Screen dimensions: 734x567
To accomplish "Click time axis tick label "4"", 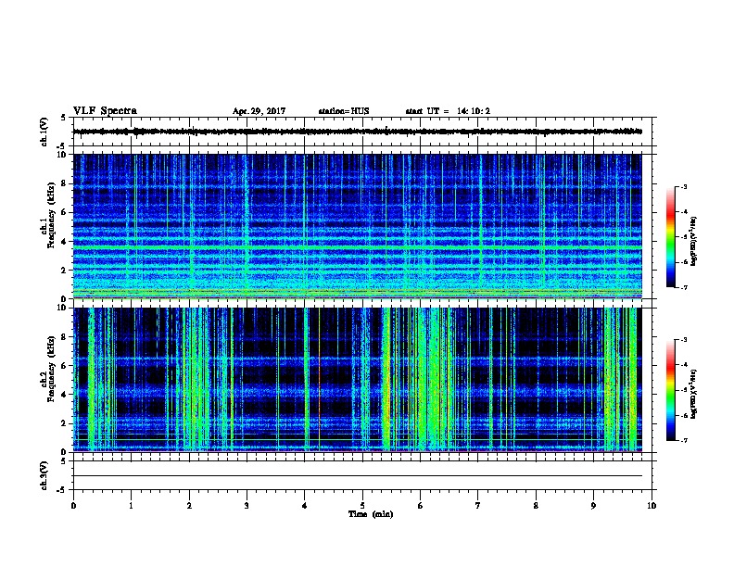I will [305, 506].
